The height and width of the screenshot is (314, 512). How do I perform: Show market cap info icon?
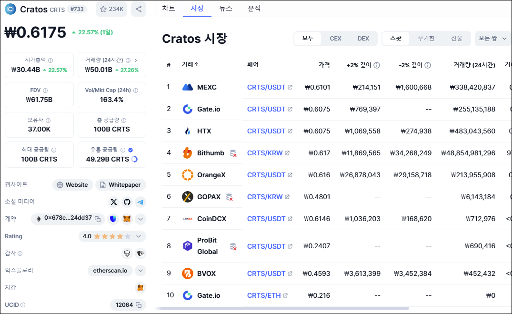point(50,61)
